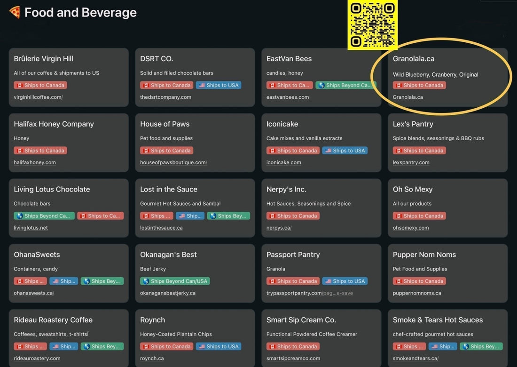Open smartsipcreamco.com link
This screenshot has width=517, height=367.
click(x=293, y=359)
